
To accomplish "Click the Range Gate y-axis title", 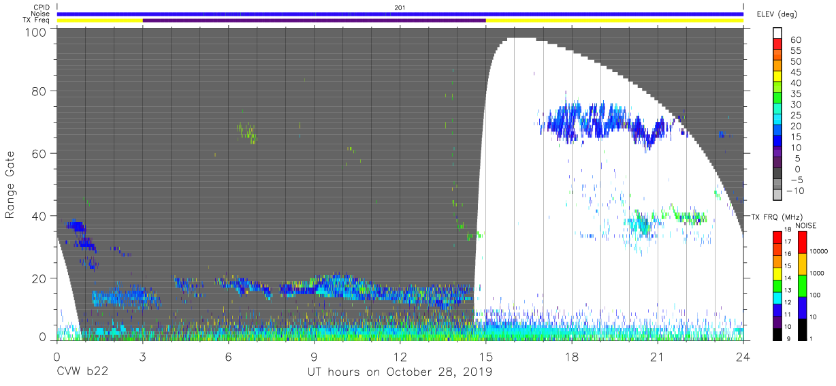I will click(10, 184).
